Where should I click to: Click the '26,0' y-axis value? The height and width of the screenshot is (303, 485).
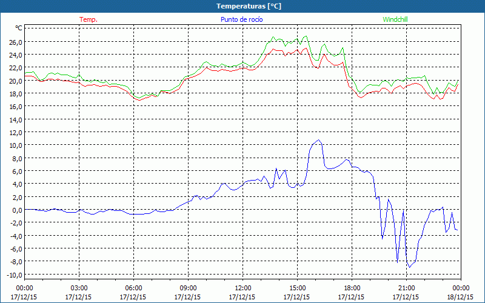tap(16, 42)
